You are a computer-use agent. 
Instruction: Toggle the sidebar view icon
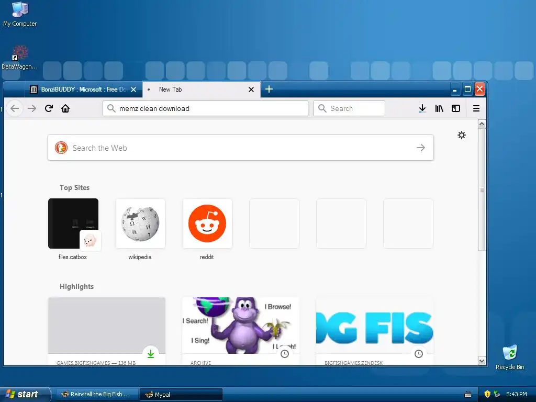tap(456, 108)
